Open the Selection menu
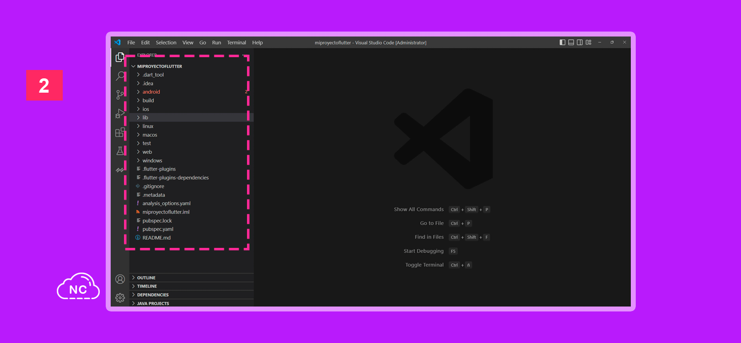This screenshot has width=741, height=343. pyautogui.click(x=166, y=42)
